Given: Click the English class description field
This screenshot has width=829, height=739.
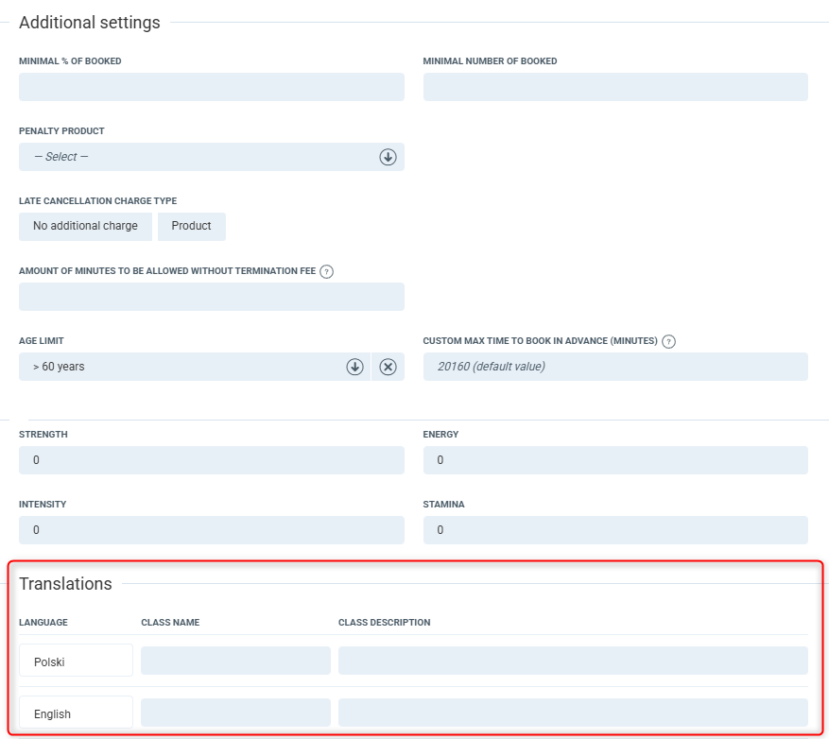Looking at the screenshot, I should pyautogui.click(x=573, y=713).
